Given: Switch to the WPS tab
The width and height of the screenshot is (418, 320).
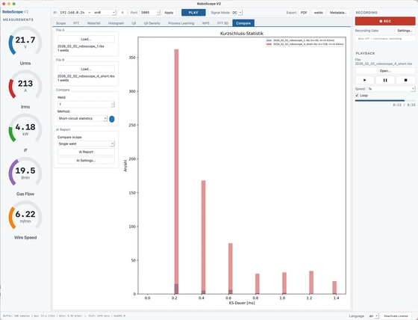Looking at the screenshot, I should [205, 23].
